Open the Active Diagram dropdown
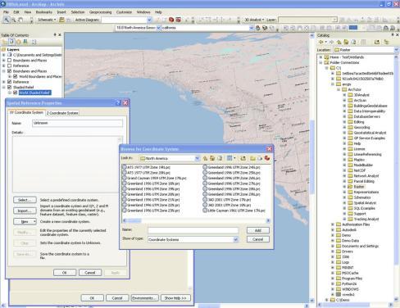 click(x=149, y=20)
